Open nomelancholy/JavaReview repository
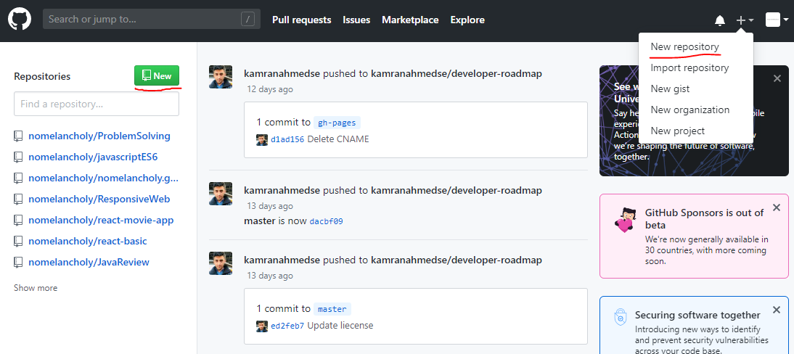The image size is (794, 354). click(89, 263)
